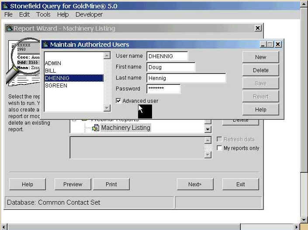Select DHENNIG in the users list
The image size is (308, 230).
click(x=74, y=78)
